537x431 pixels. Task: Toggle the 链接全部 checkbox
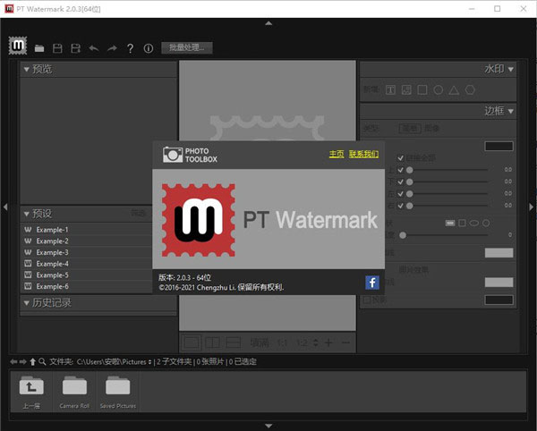click(401, 157)
